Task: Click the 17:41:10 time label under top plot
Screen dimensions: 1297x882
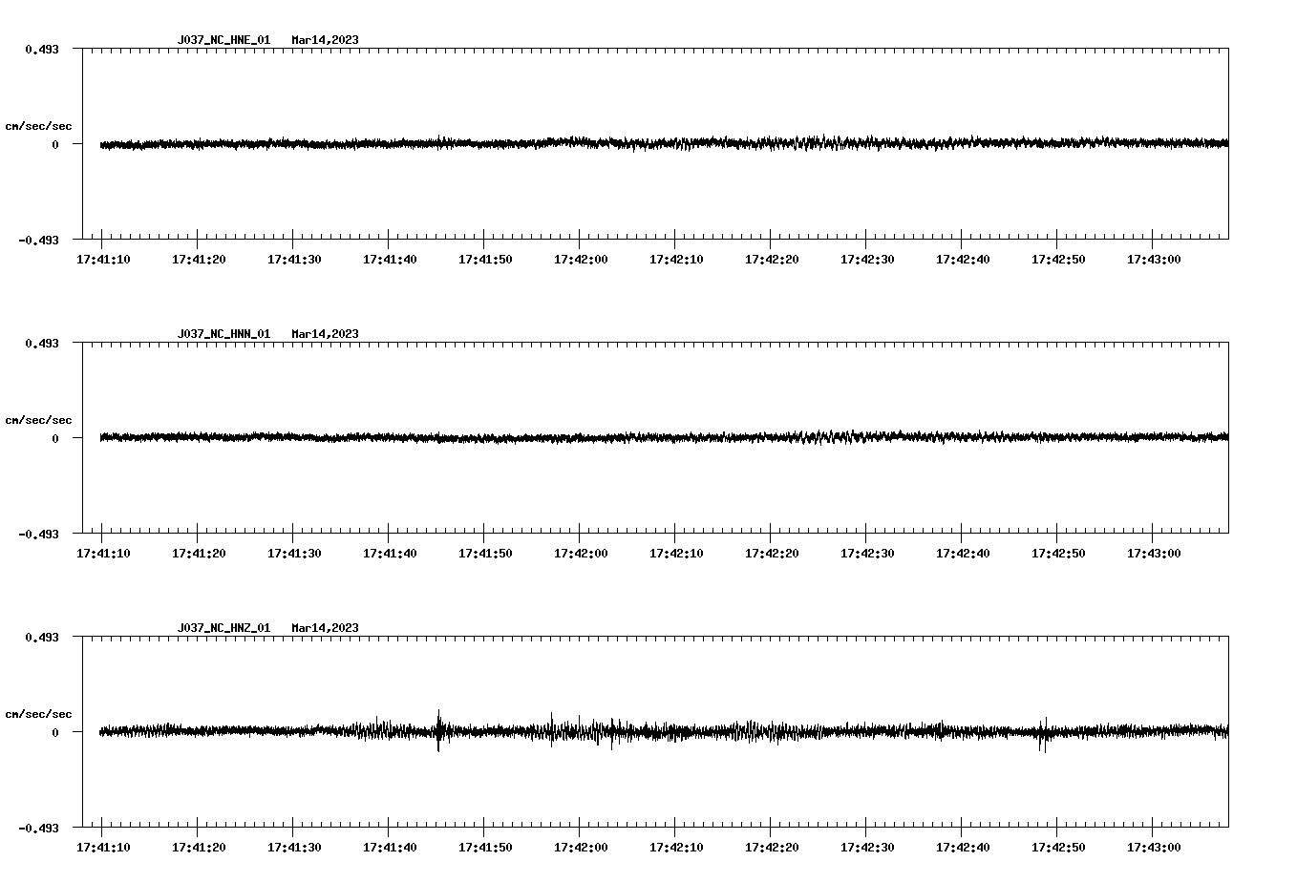Action: 102,258
